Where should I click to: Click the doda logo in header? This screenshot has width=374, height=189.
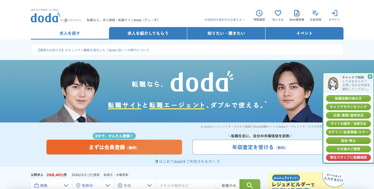pos(45,17)
